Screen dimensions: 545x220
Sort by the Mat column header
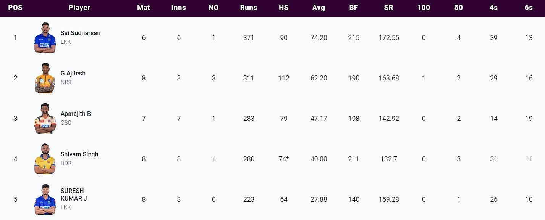[x=144, y=8]
